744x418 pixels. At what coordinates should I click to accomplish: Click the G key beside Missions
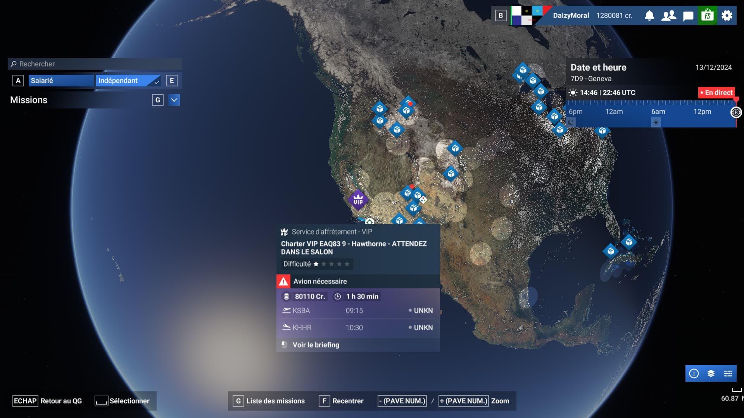tap(158, 100)
